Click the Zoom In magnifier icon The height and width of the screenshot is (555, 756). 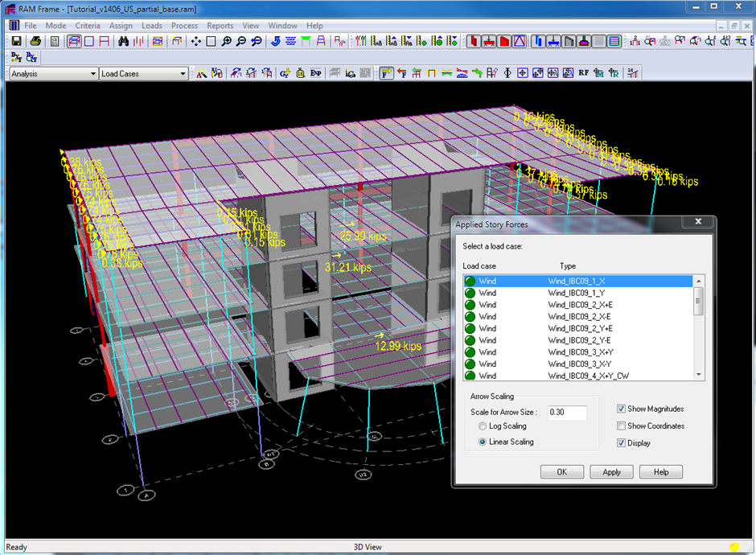[227, 41]
